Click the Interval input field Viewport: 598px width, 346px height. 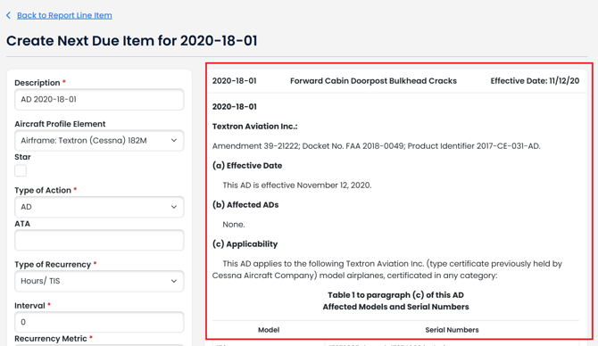[x=99, y=322]
